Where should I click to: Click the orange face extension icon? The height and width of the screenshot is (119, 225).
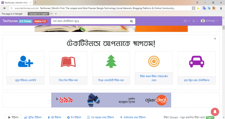click(x=214, y=8)
